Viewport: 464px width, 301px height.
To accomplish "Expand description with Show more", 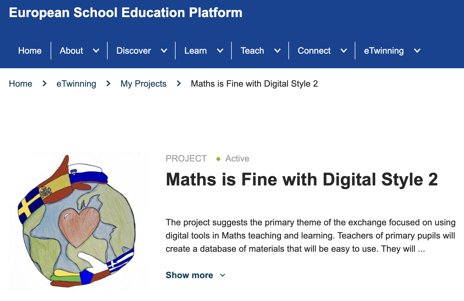I will click(x=189, y=275).
